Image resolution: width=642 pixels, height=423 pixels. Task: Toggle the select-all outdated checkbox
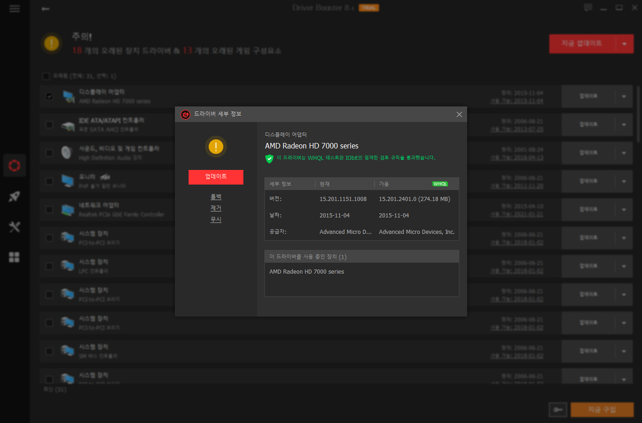coord(46,76)
